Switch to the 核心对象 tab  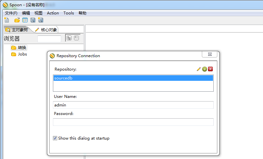point(46,30)
